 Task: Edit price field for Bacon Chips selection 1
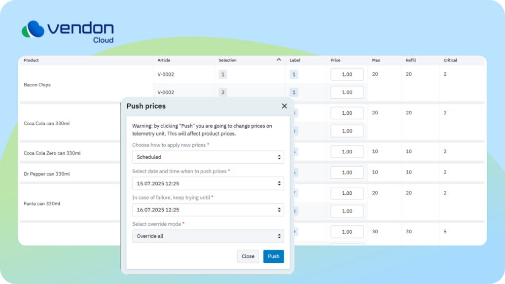point(347,74)
